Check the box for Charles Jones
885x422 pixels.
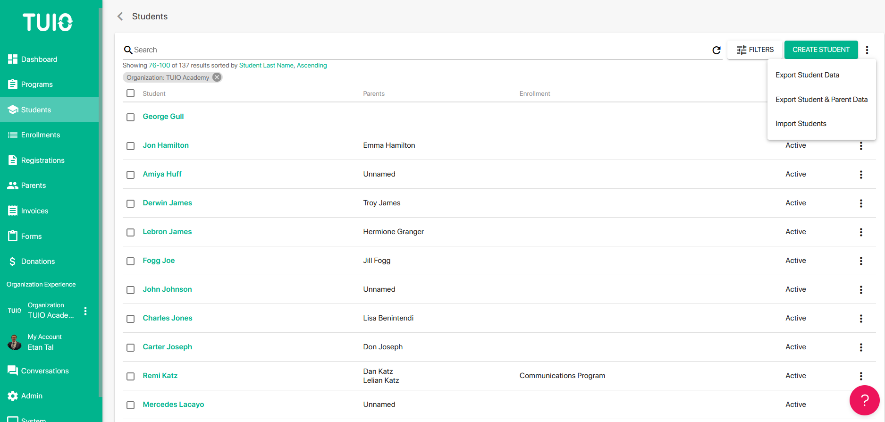[131, 319]
